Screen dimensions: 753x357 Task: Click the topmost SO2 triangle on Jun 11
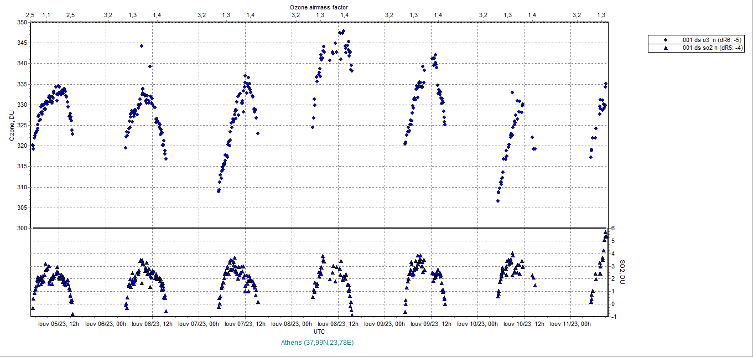tap(605, 232)
